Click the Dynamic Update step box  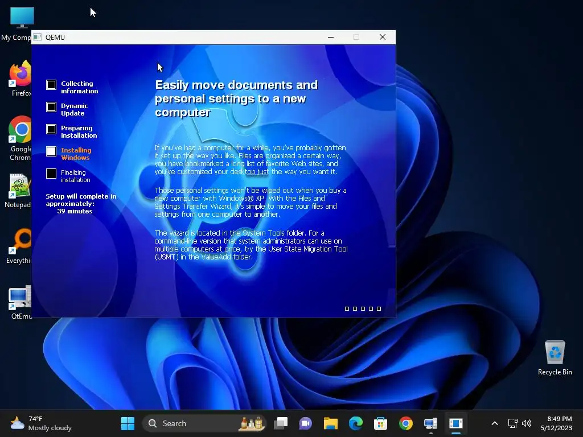click(51, 107)
